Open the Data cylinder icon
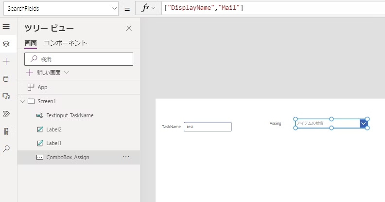Image resolution: width=385 pixels, height=202 pixels. [x=6, y=79]
